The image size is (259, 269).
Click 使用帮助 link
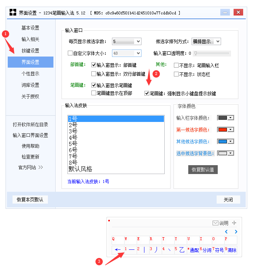[30, 146]
